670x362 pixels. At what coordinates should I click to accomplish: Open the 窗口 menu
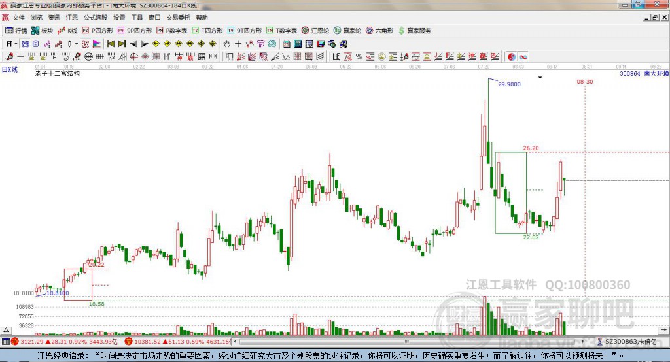click(154, 18)
